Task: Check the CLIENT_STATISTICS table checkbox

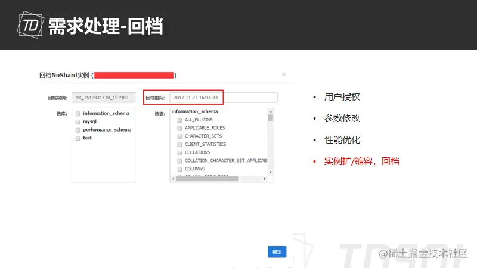Action: pos(180,145)
